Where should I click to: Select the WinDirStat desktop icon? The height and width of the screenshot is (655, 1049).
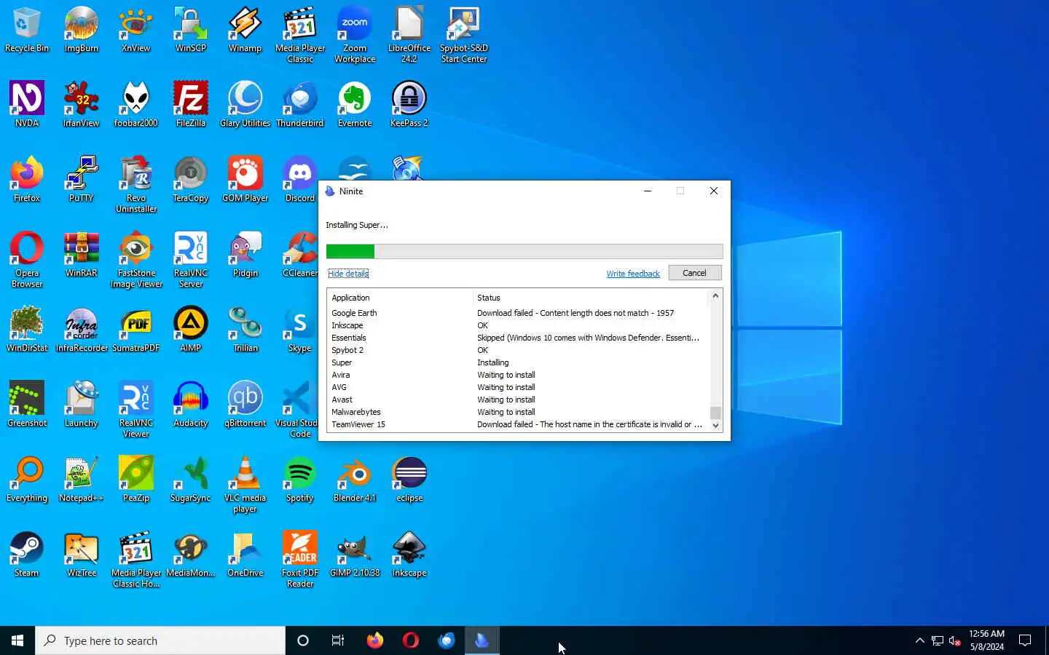click(27, 330)
